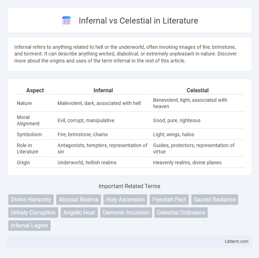
Task: Open the Infernal Legion tag
Action: coord(29,225)
